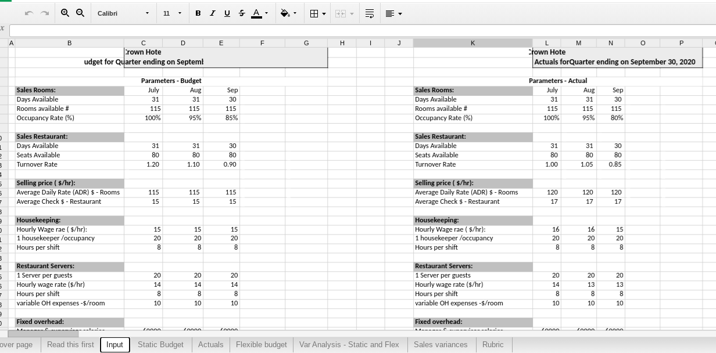The image size is (716, 353).
Task: Click budget 'variable OH expenses -$/room' label
Action: coord(60,303)
